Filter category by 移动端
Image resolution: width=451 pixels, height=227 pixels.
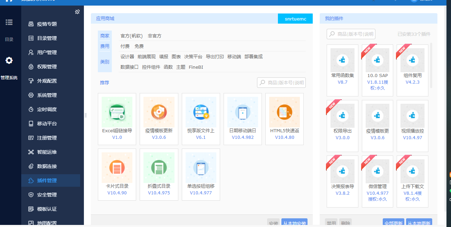[234, 57]
